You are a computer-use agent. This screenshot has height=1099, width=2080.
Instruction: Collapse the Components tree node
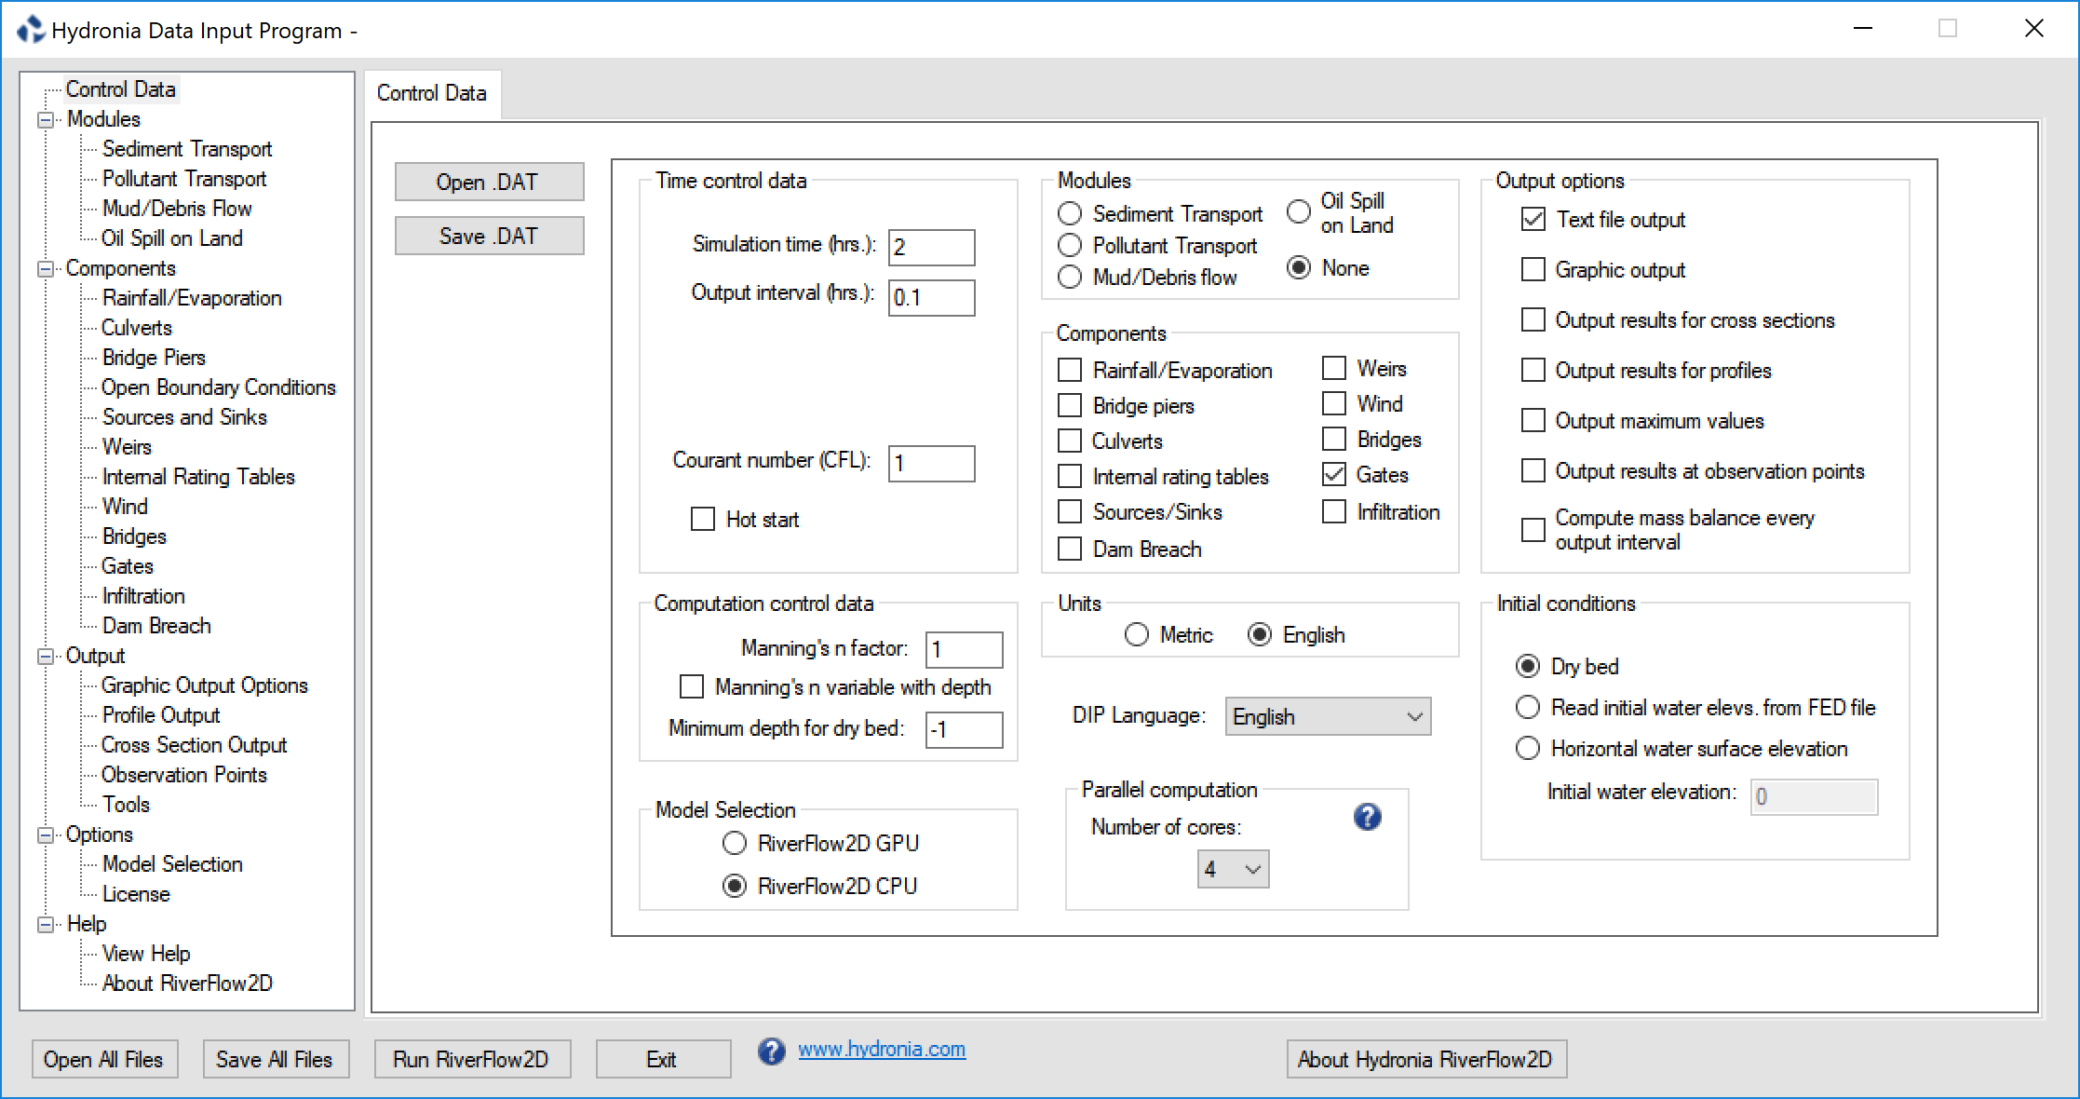click(46, 269)
